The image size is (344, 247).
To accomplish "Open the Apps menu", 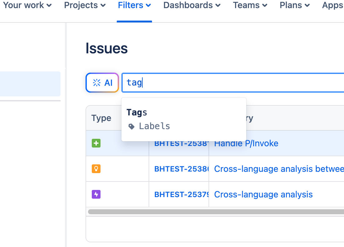I will pos(332,5).
